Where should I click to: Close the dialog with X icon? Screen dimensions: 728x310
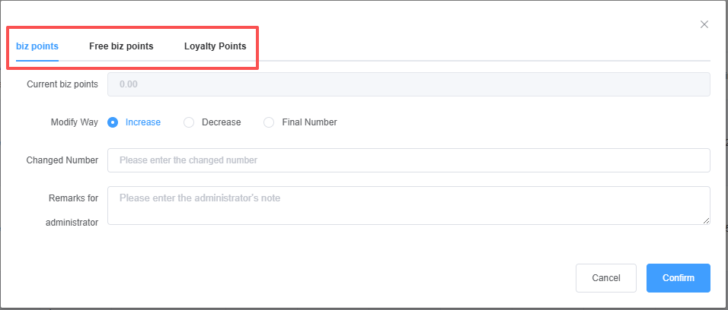704,24
